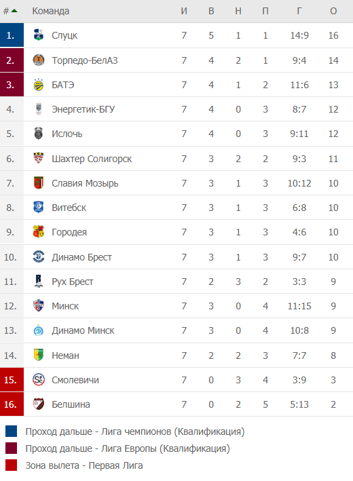This screenshot has width=353, height=481.
Task: Click the Неман shield icon
Action: (x=39, y=355)
